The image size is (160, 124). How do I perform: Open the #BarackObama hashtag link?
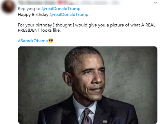[x=33, y=41]
